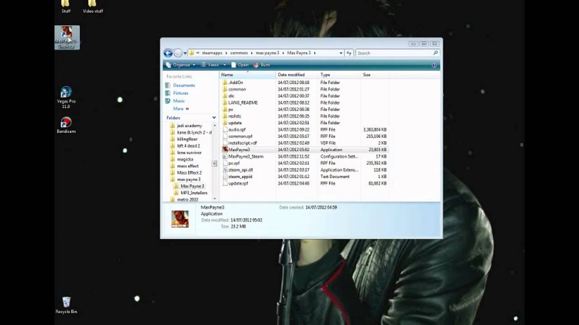Click folder tree scrollbar up arrow
The image size is (579, 325).
tap(215, 125)
